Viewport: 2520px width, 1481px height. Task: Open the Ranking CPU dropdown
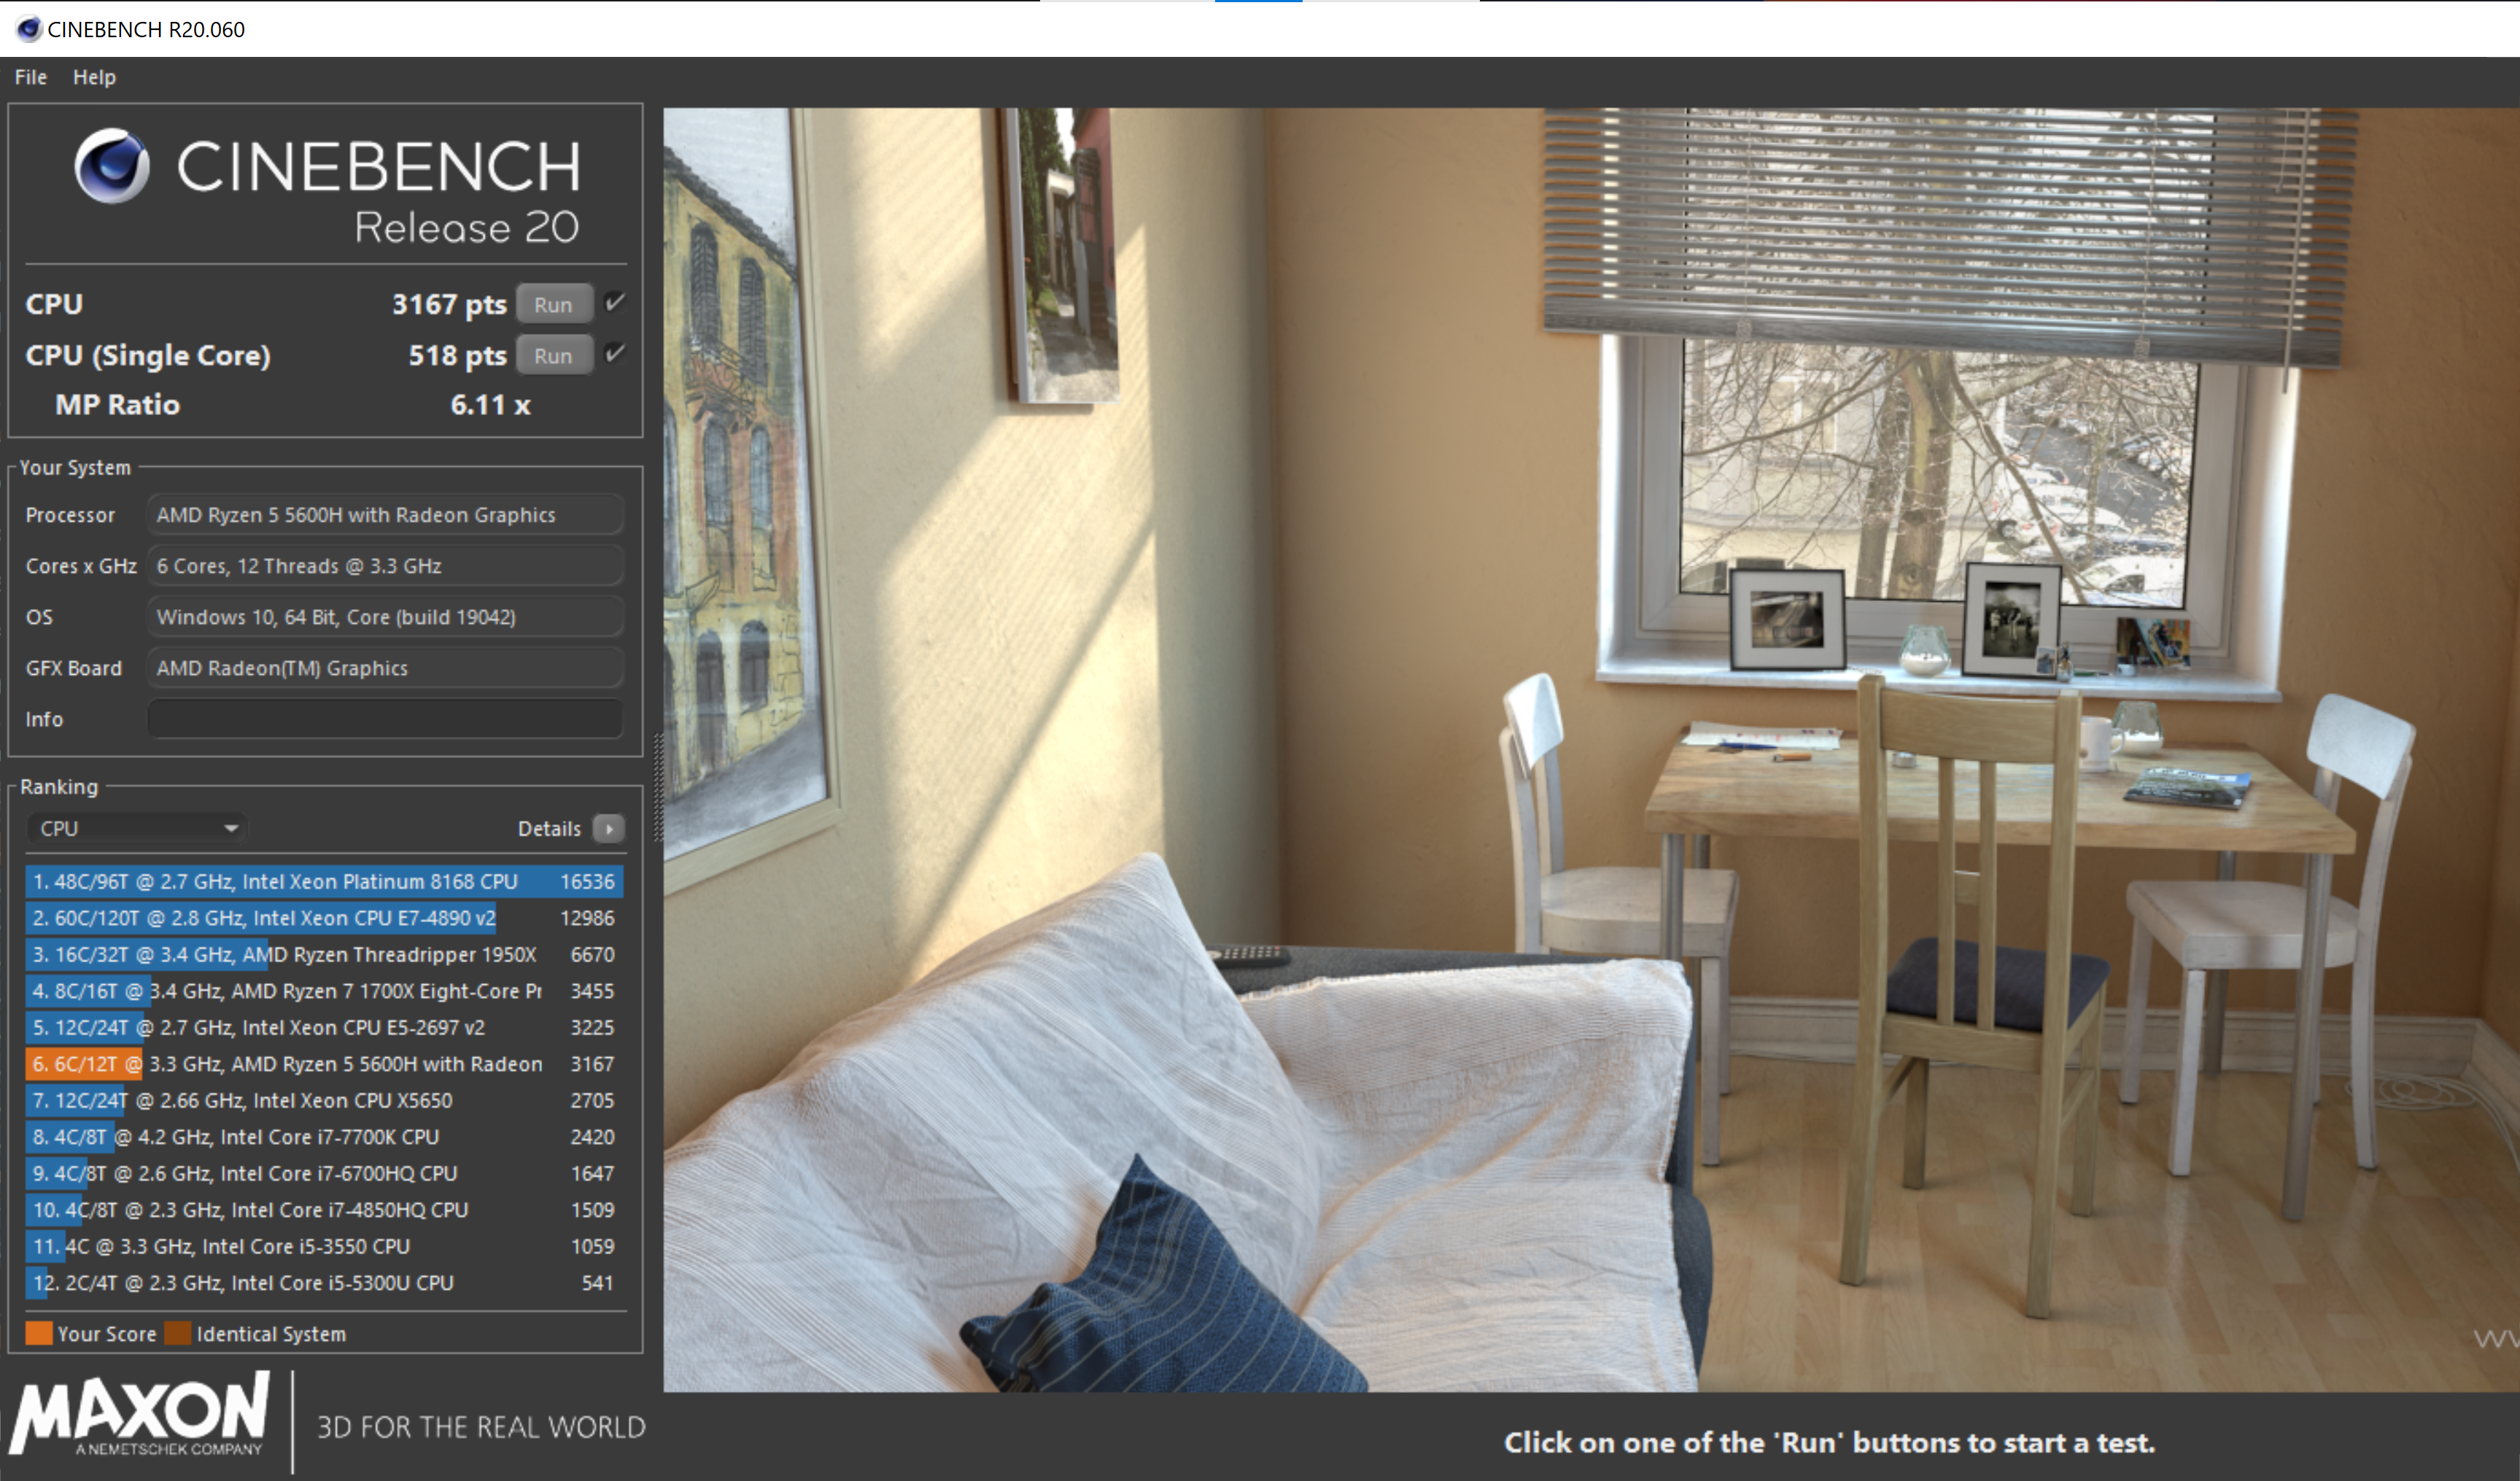[137, 828]
